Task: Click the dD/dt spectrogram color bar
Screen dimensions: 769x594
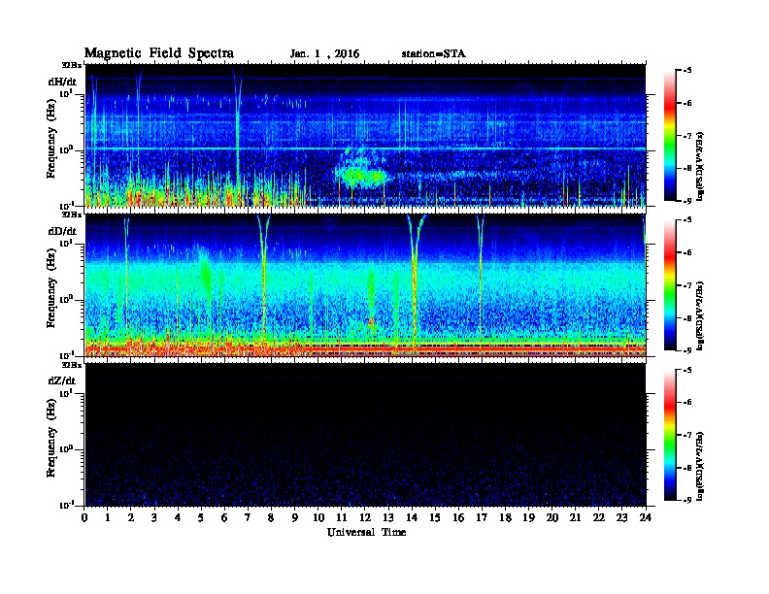Action: [x=670, y=285]
